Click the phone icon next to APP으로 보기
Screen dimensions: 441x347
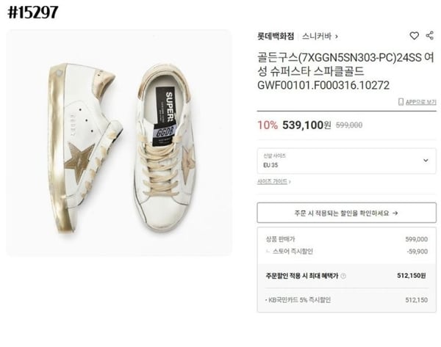402,101
